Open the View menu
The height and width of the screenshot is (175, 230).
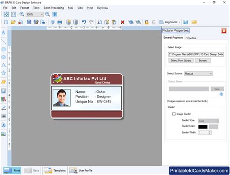click(80, 8)
